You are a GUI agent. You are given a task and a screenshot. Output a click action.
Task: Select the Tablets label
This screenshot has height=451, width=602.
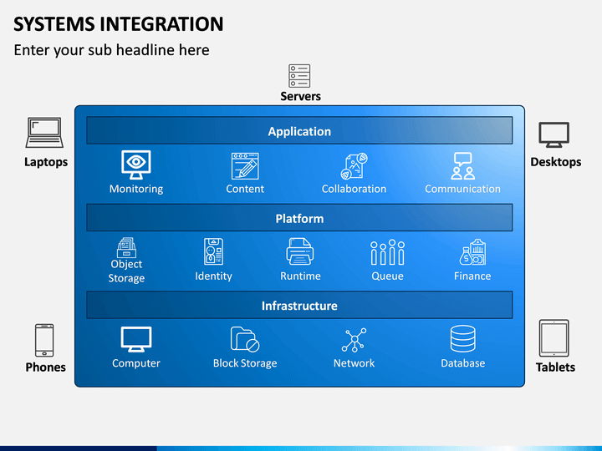(x=555, y=367)
